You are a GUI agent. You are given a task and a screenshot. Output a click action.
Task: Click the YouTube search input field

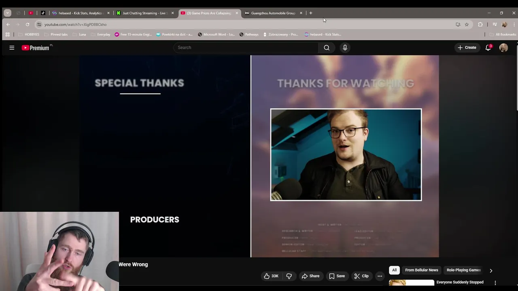246,48
